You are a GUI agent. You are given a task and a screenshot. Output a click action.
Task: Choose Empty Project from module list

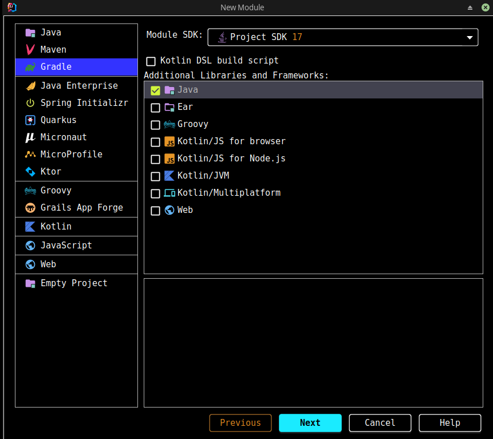[x=73, y=283]
